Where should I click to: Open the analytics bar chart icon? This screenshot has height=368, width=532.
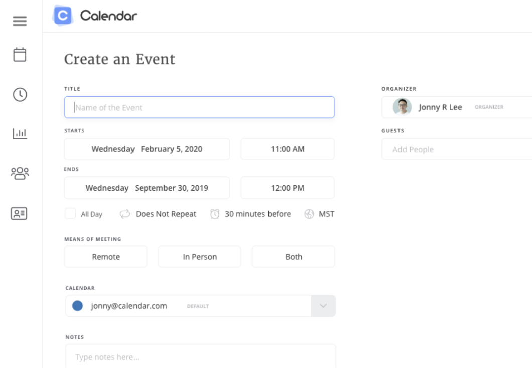coord(20,133)
